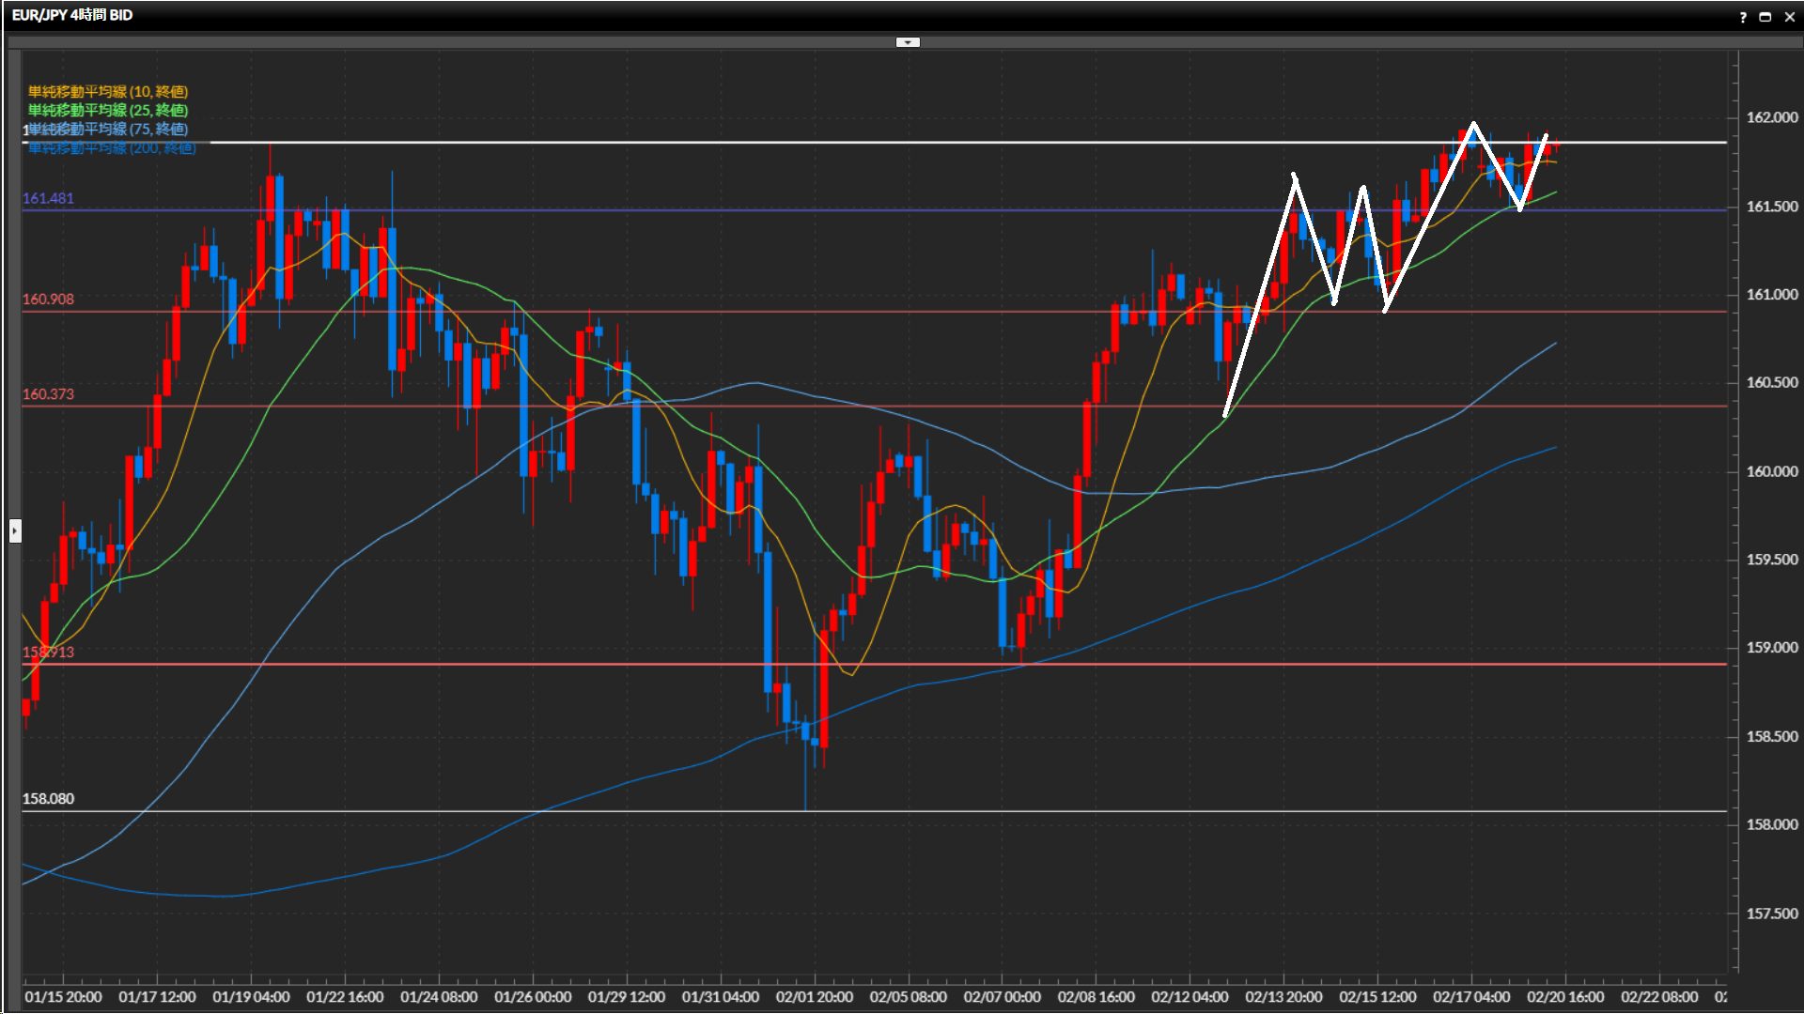Click the 160.908 horizontal line label
Screen dimensions: 1804x1014
click(x=48, y=299)
